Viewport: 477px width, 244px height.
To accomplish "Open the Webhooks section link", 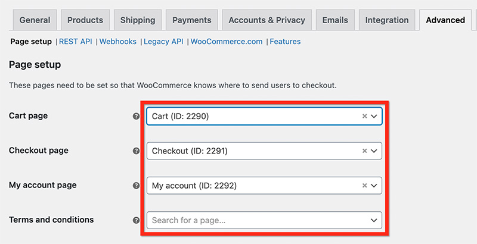I will point(117,42).
